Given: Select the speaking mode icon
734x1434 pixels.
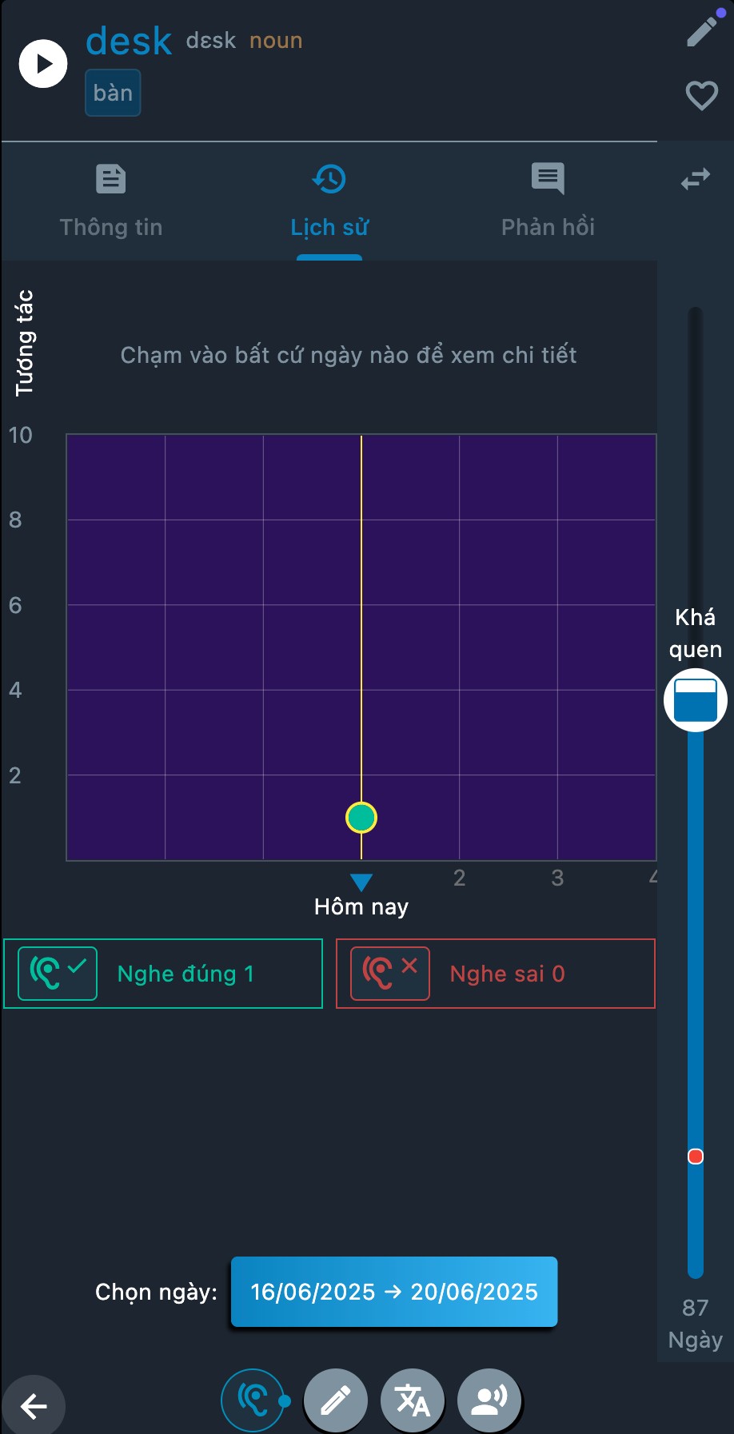Looking at the screenshot, I should (489, 1400).
